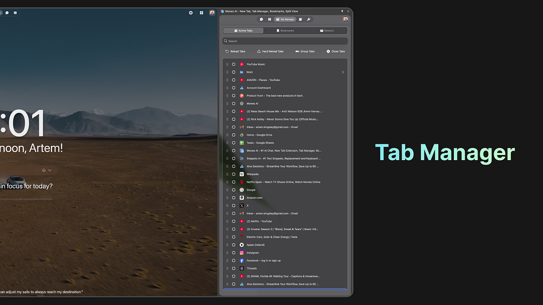Select the Rick Astley tab checkbox
Image resolution: width=543 pixels, height=305 pixels.
click(234, 119)
